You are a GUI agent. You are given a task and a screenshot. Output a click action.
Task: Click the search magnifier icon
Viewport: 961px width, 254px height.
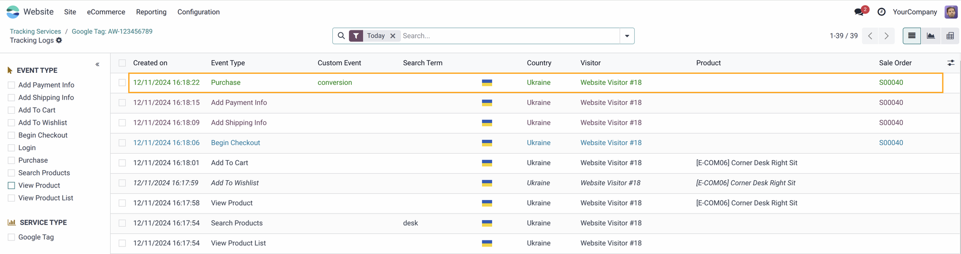pyautogui.click(x=341, y=36)
